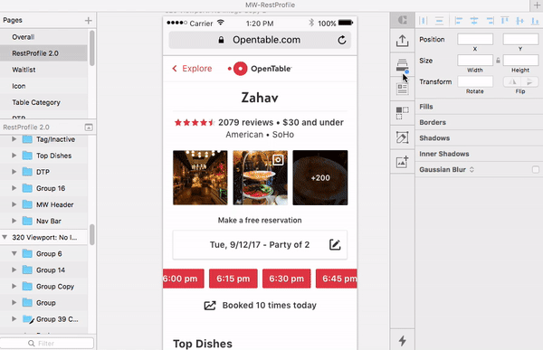Click the Instagram icon on the middle photo
The image size is (543, 350).
click(x=278, y=160)
